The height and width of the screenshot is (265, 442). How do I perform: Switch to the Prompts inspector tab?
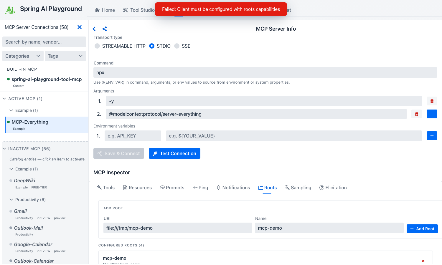click(172, 188)
